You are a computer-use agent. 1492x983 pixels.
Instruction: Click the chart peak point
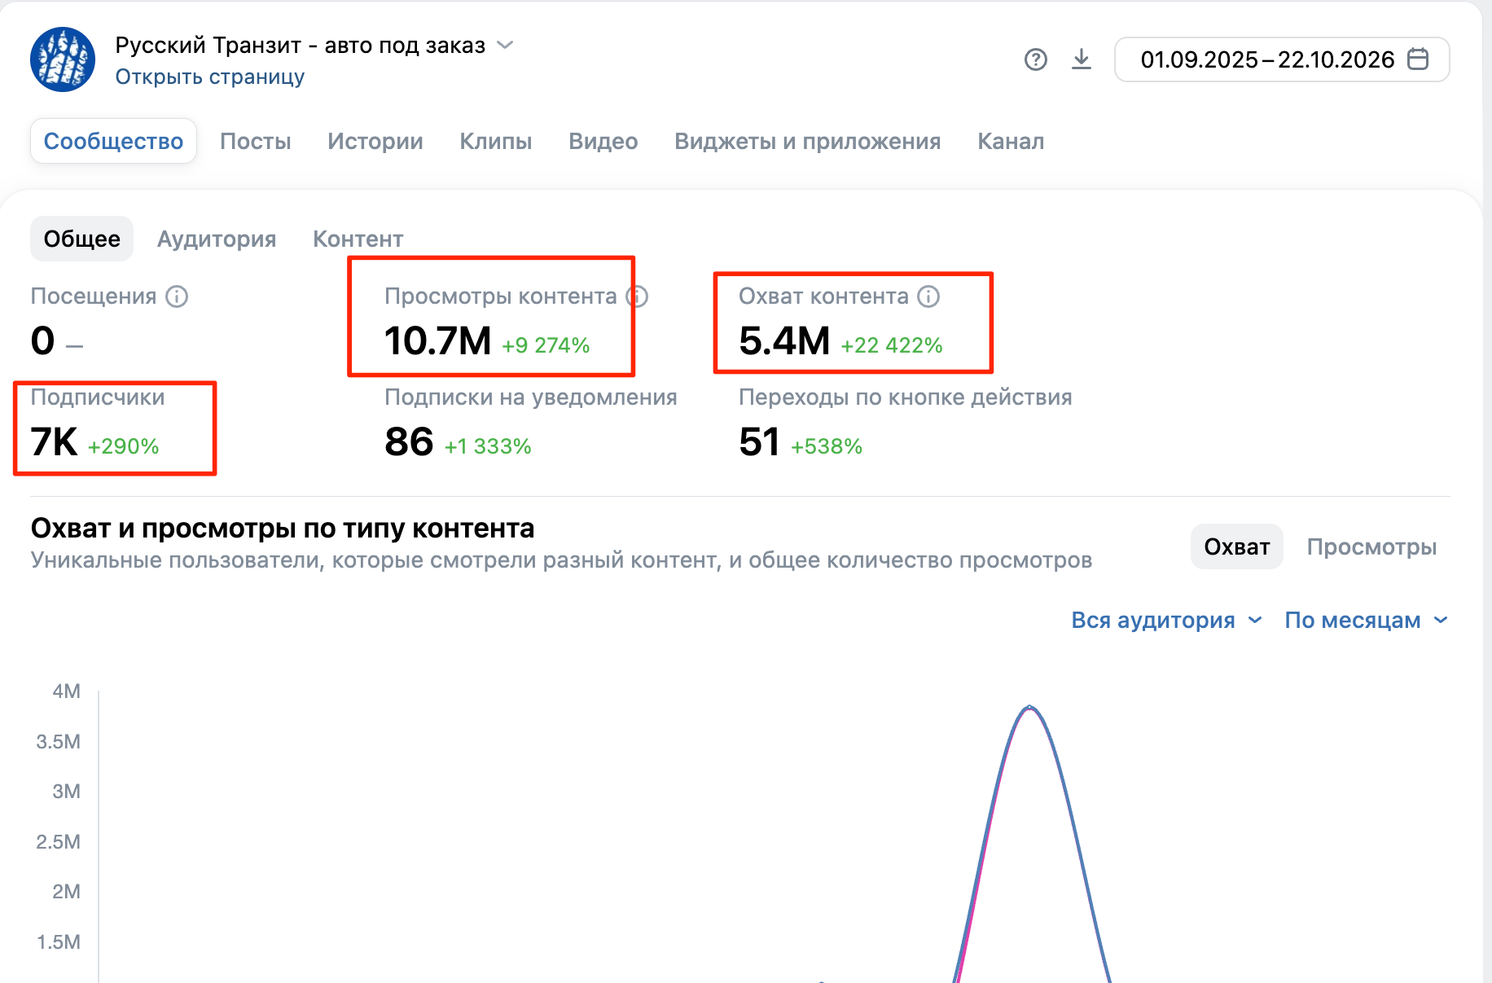click(x=1029, y=707)
